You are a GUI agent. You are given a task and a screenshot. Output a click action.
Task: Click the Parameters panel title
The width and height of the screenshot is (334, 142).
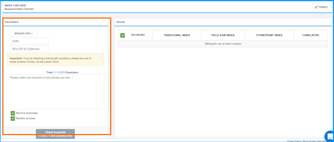tap(11, 22)
